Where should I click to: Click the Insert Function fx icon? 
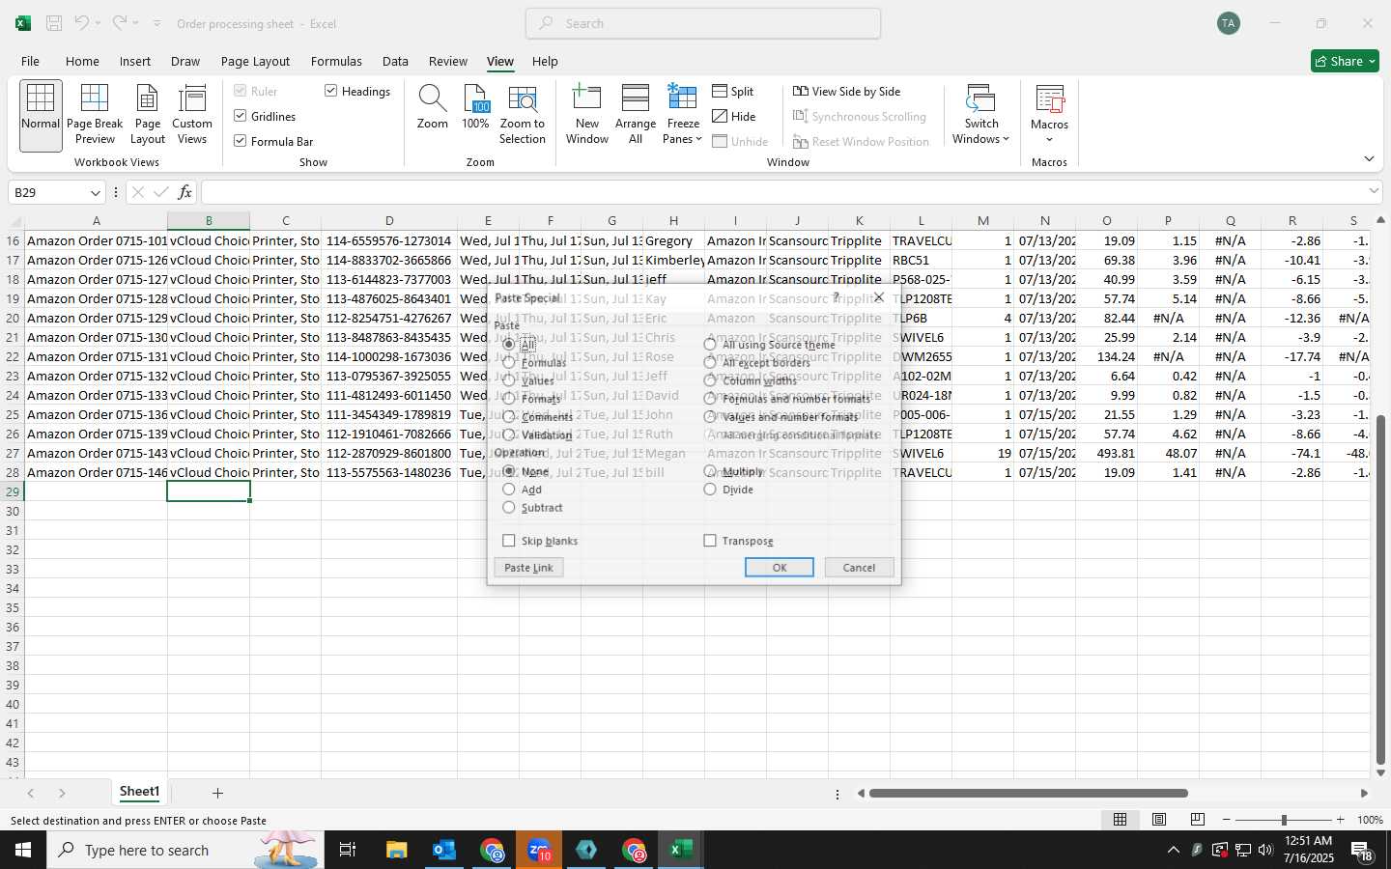tap(185, 192)
